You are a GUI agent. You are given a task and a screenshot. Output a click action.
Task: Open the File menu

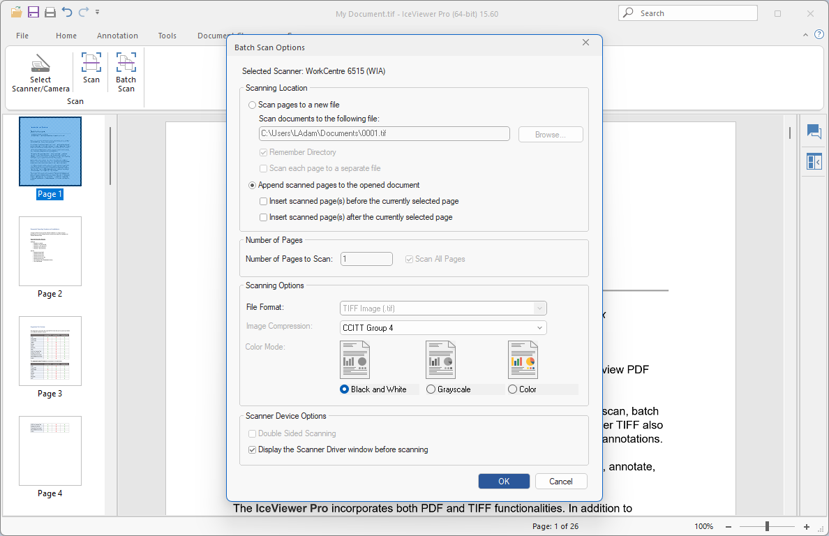(22, 36)
